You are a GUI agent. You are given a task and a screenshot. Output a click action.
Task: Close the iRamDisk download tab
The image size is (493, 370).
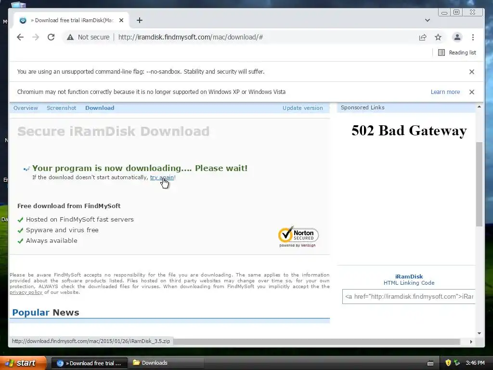tap(121, 20)
